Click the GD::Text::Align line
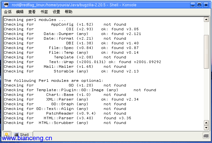The width and height of the screenshot is (212, 143). coord(65,109)
